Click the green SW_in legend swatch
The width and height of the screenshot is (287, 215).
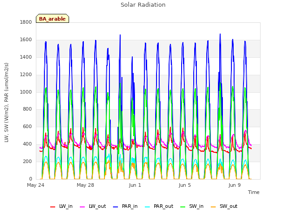point(183,207)
